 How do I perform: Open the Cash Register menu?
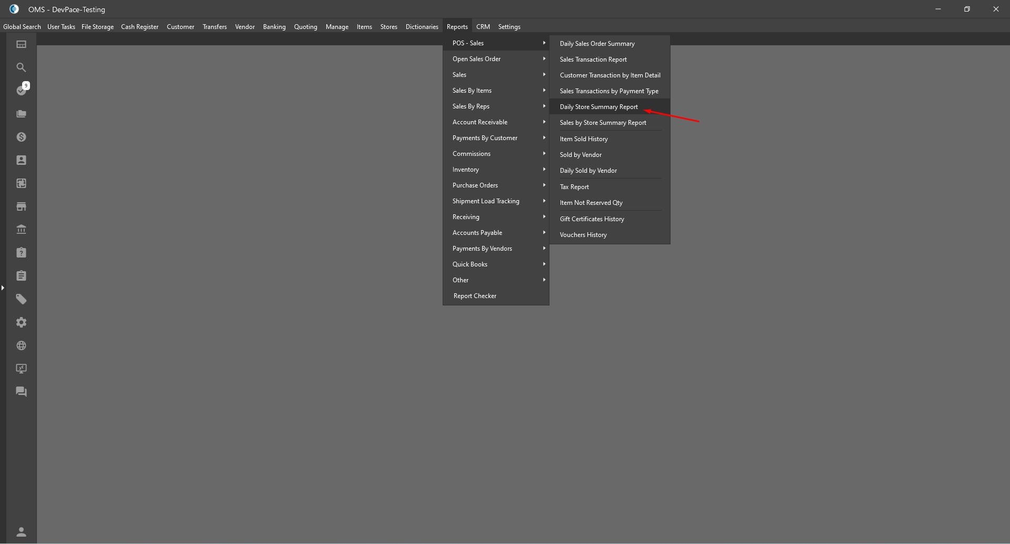point(139,27)
